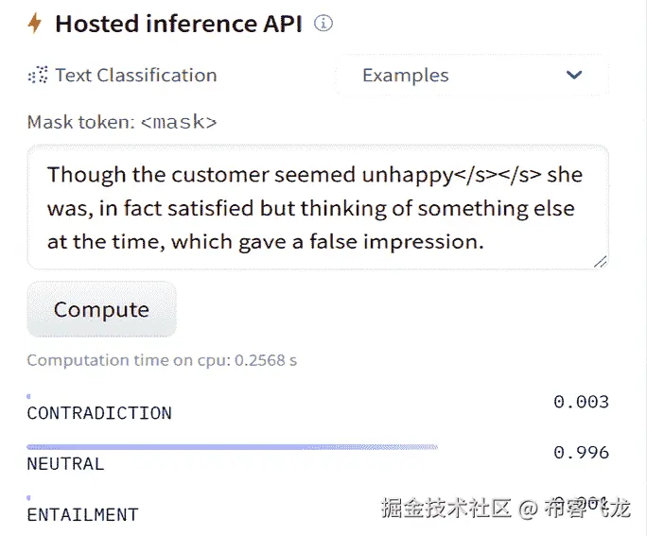This screenshot has width=647, height=536.
Task: Click the NEUTRAL score progress bar
Action: [232, 446]
